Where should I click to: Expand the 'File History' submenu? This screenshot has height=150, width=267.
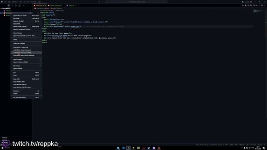click(x=26, y=66)
